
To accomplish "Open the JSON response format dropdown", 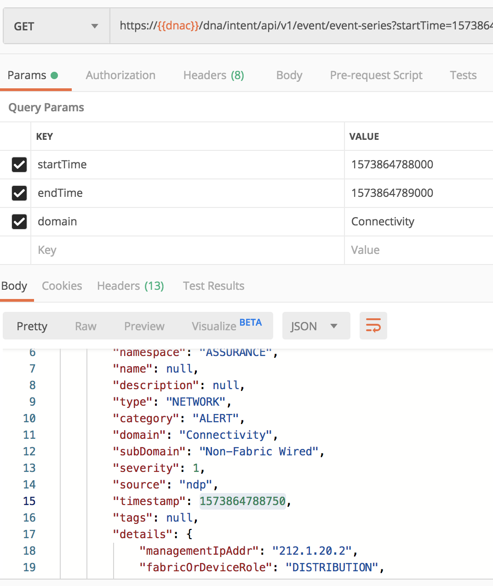I will (x=316, y=326).
